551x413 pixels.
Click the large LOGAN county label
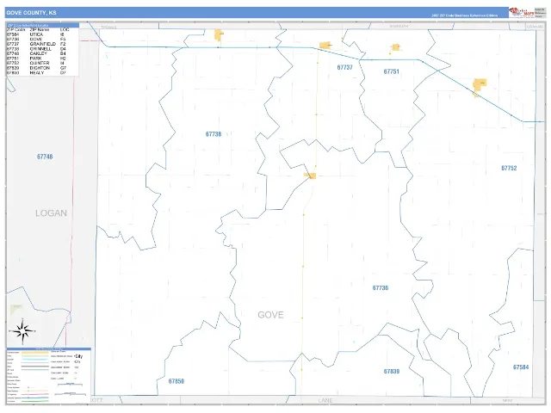point(51,213)
